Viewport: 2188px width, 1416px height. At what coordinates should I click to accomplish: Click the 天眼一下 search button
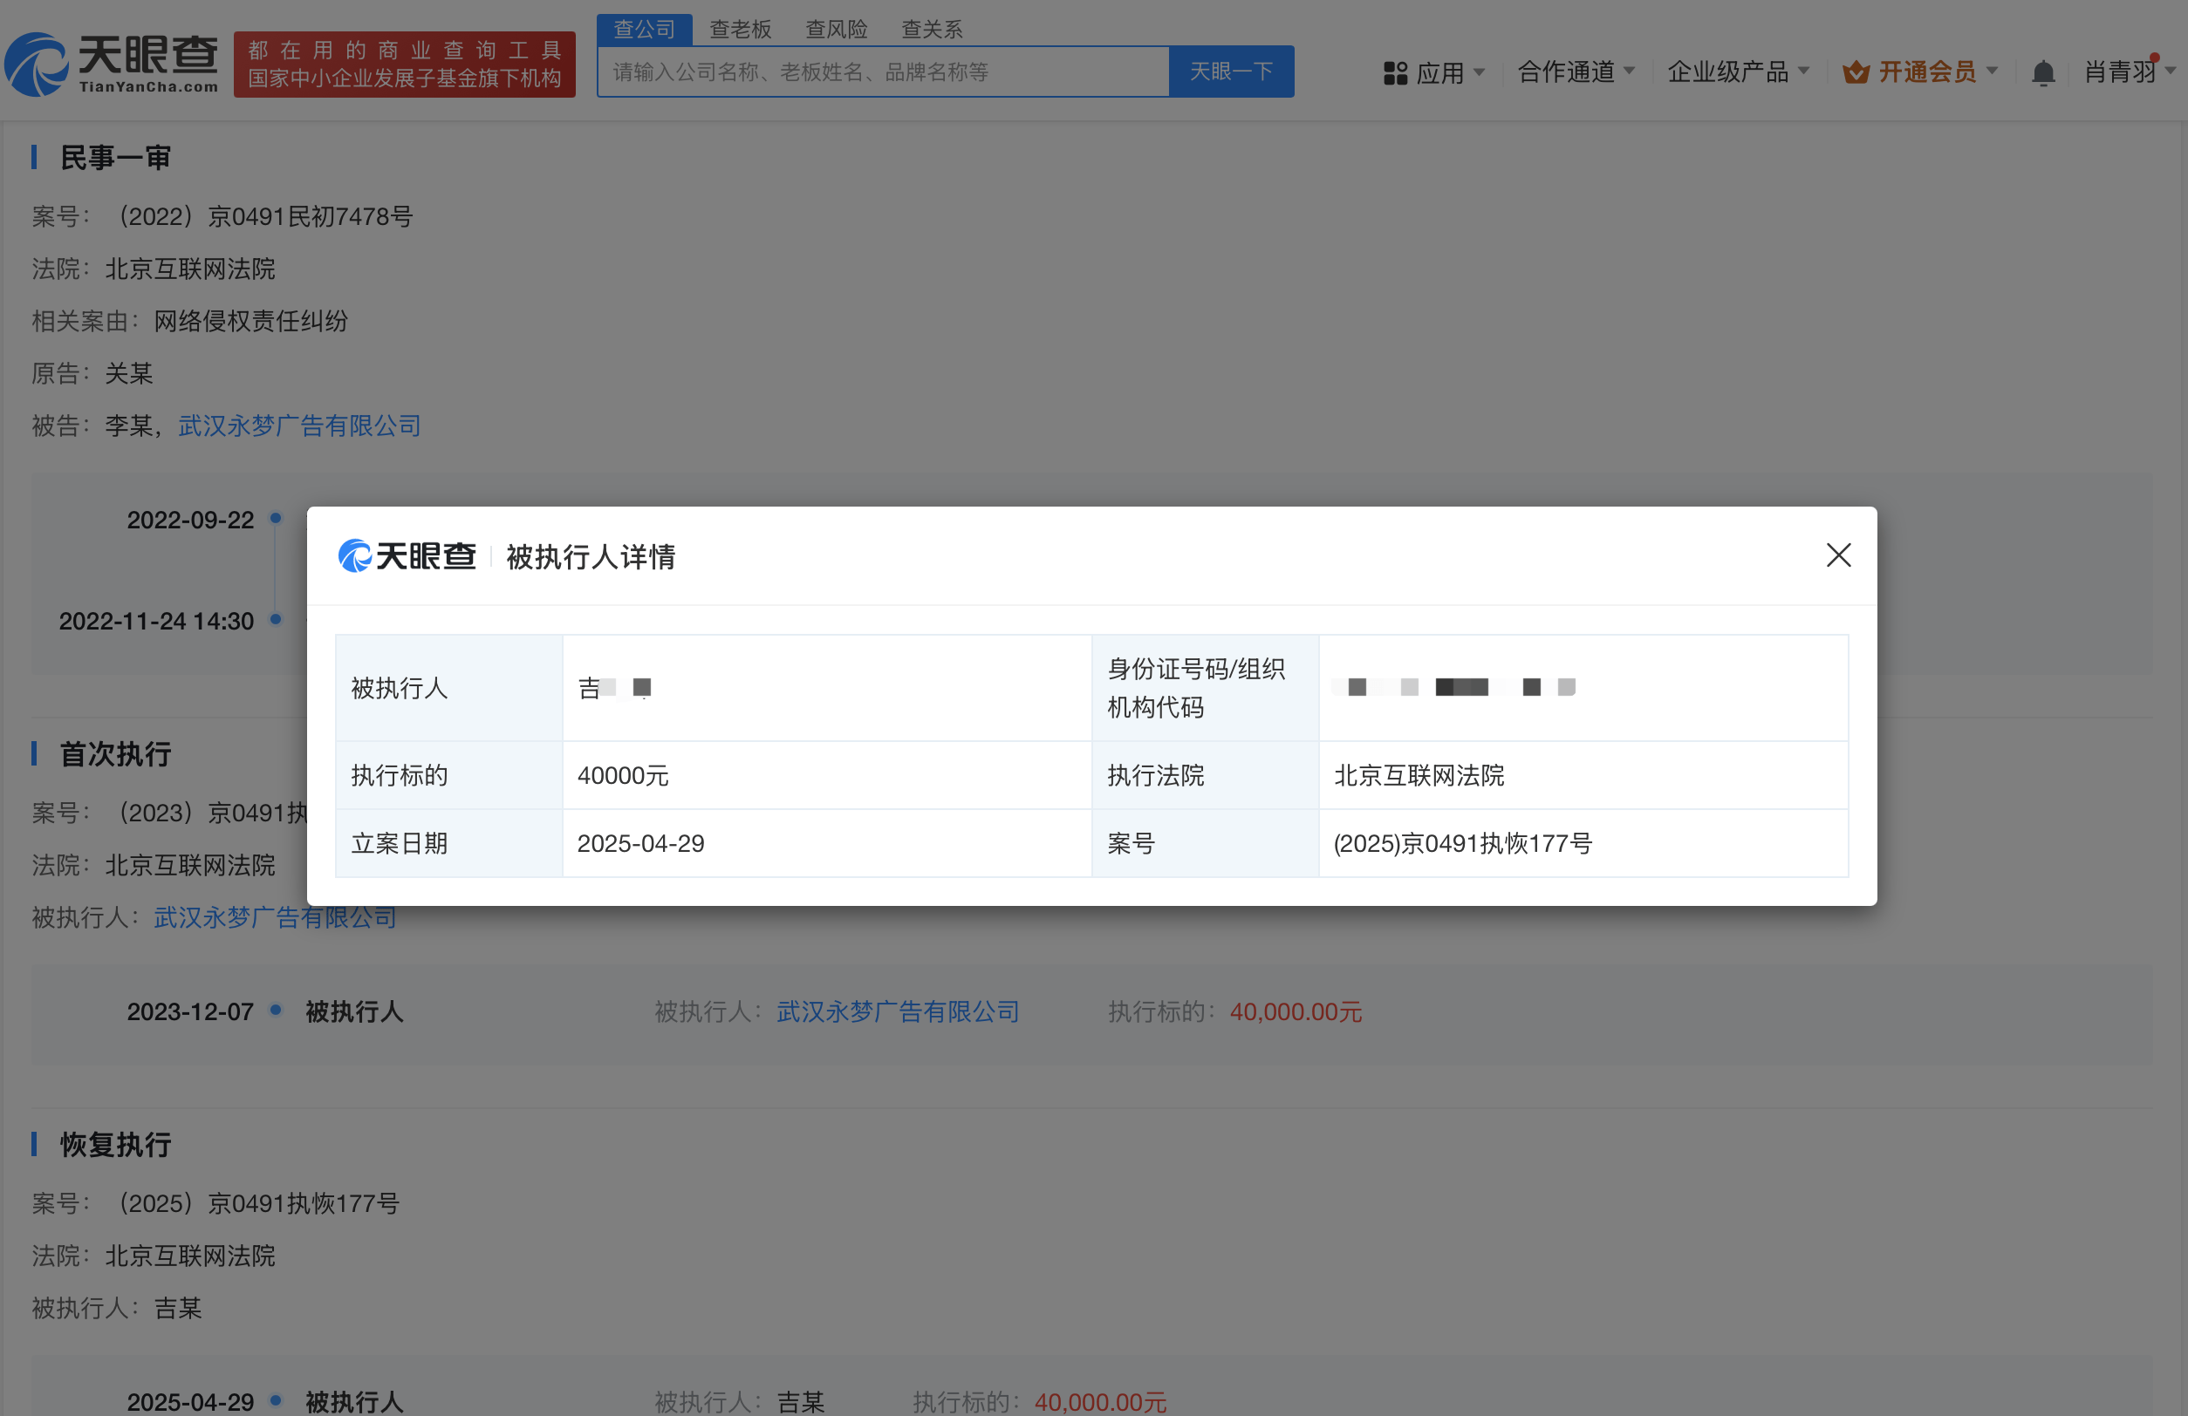[1232, 71]
